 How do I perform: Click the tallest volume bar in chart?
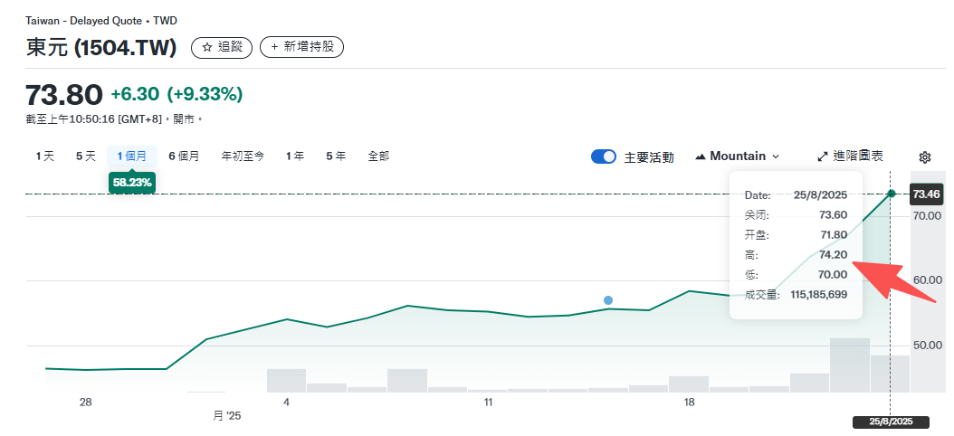click(x=849, y=365)
